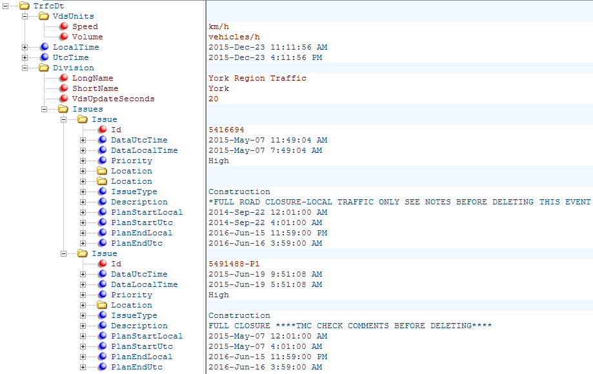
Task: Select the York Region Traffic value
Action: click(257, 78)
